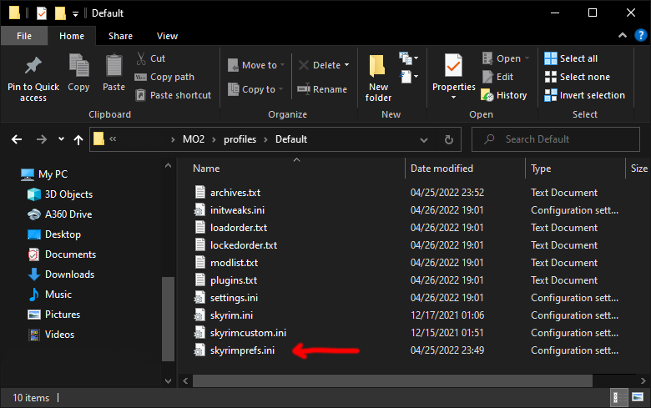This screenshot has height=408, width=651.
Task: Collapse the ribbon with the chevron
Action: point(623,36)
